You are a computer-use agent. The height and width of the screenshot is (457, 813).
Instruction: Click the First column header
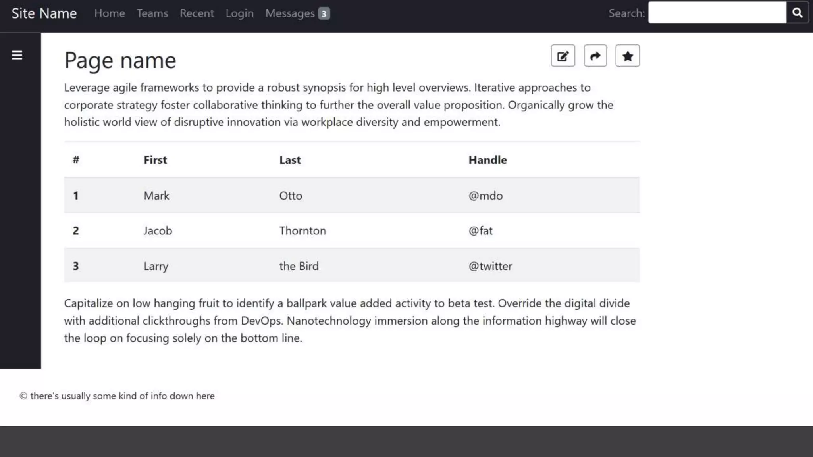point(155,160)
